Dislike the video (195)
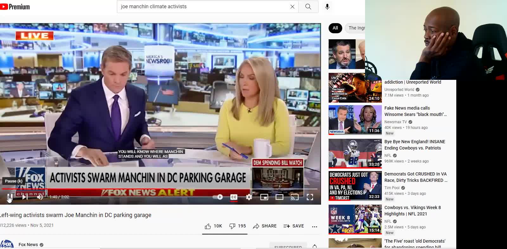Screen dimensions: 507x249 [237, 226]
